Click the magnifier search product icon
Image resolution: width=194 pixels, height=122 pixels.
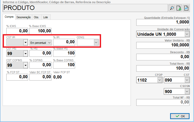pyautogui.click(x=172, y=8)
